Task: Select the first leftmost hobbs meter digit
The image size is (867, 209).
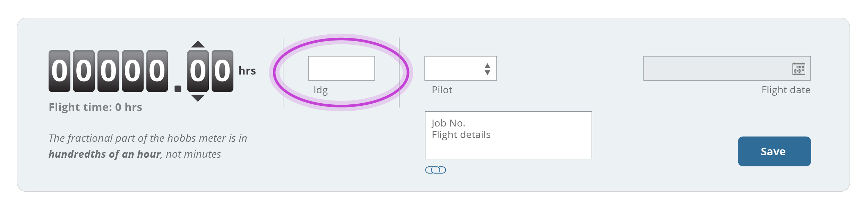Action: coord(59,71)
